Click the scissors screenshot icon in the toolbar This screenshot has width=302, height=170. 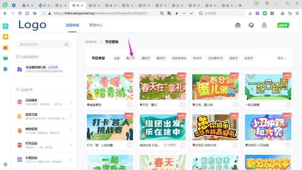[x=250, y=13]
